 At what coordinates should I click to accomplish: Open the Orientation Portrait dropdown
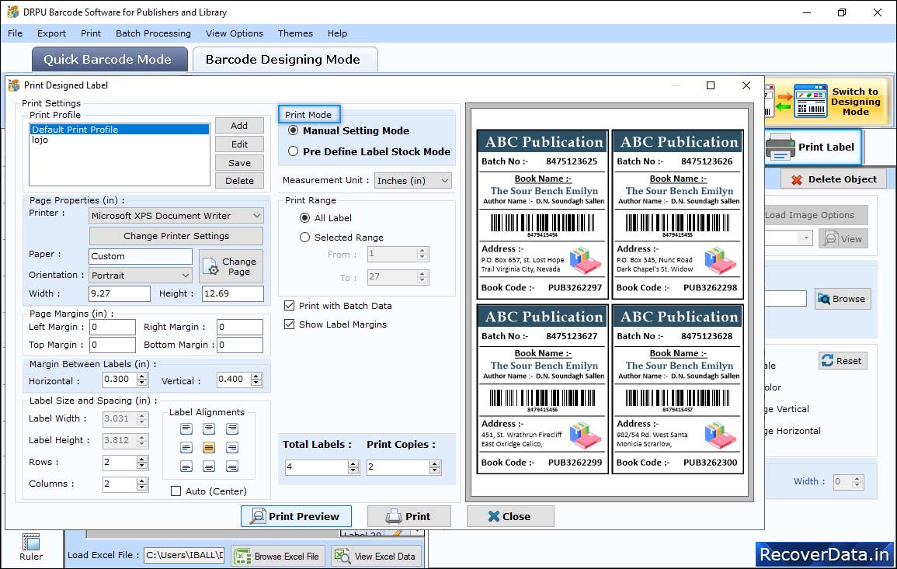tap(141, 276)
